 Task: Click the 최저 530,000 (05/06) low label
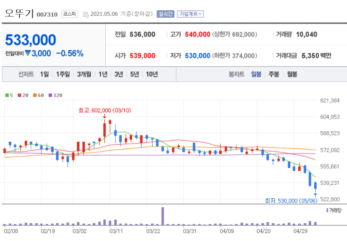[291, 201]
